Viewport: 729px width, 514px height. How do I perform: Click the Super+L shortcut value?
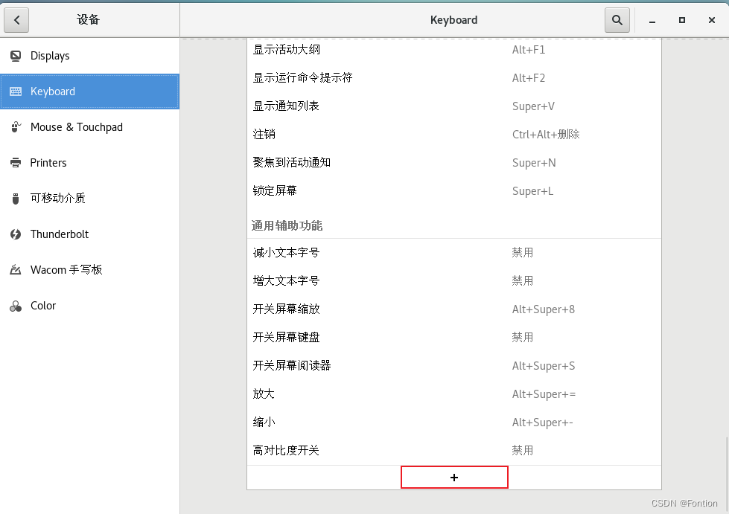(533, 191)
